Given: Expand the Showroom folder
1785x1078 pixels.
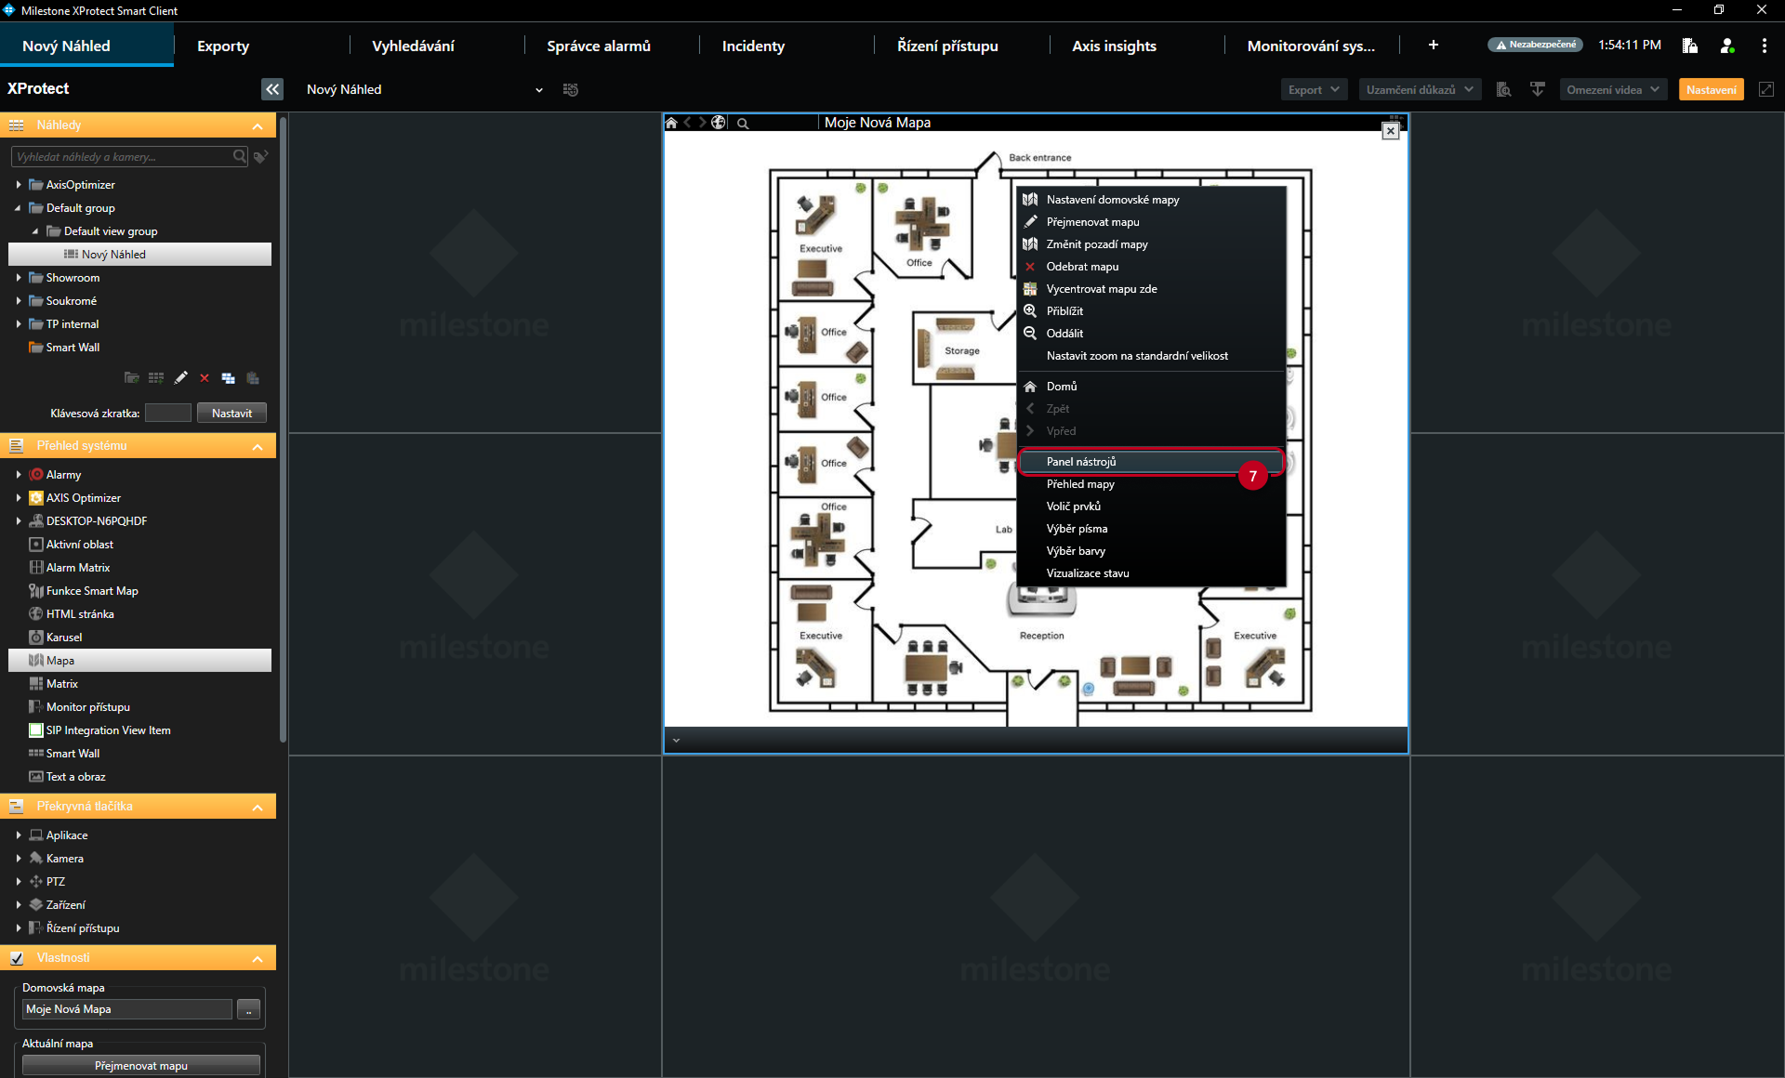Looking at the screenshot, I should click(18, 277).
